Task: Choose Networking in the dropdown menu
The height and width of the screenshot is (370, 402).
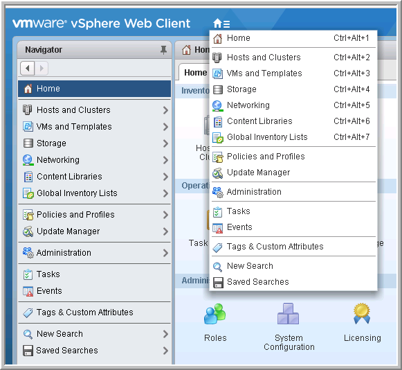Action: (x=293, y=105)
